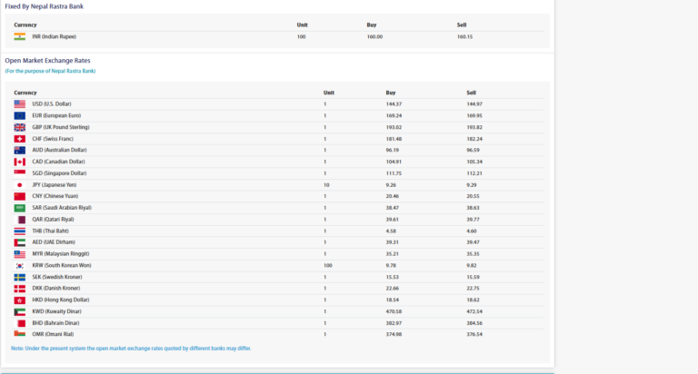
Task: Select the Canadian flag icon for CAD
Action: pyautogui.click(x=20, y=162)
